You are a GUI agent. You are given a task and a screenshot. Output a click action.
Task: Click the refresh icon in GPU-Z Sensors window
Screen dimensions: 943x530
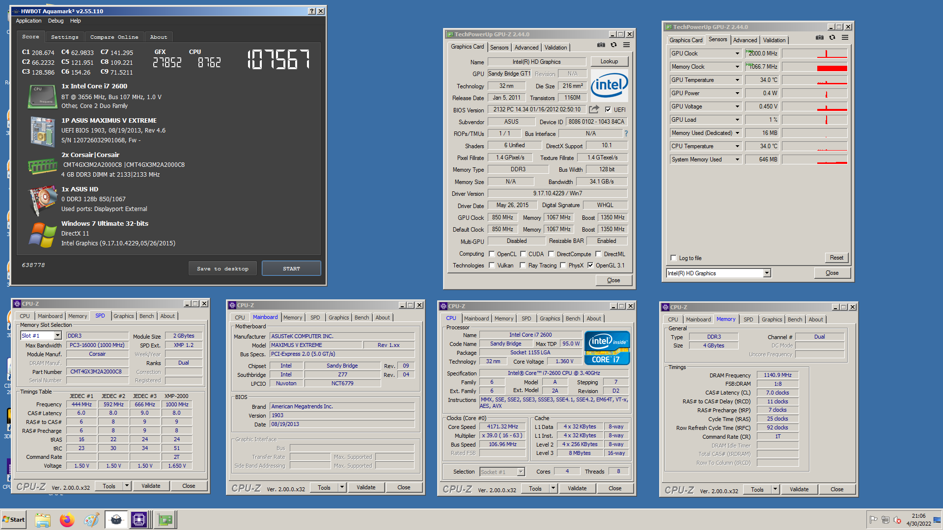pos(832,38)
